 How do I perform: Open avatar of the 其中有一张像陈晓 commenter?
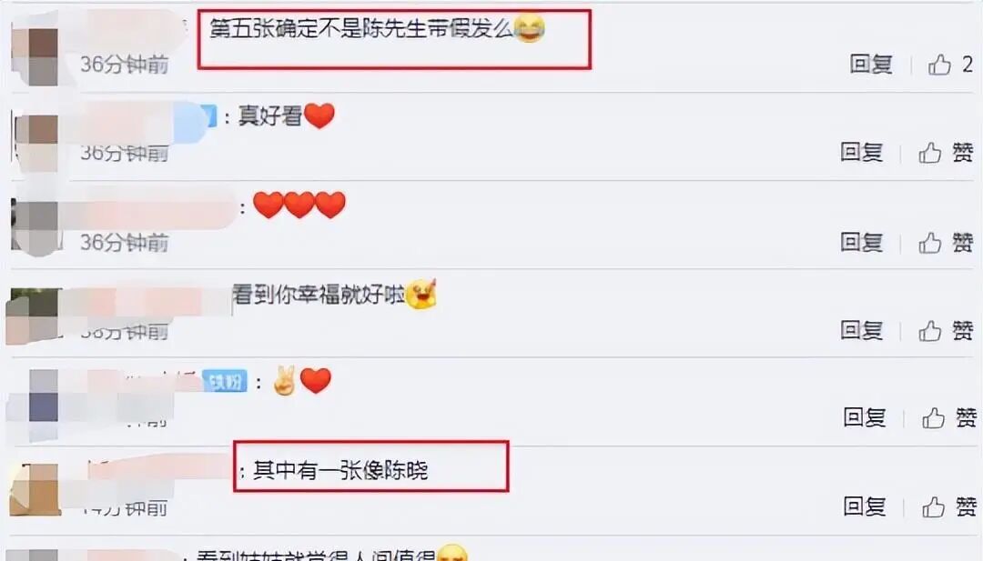tap(35, 489)
